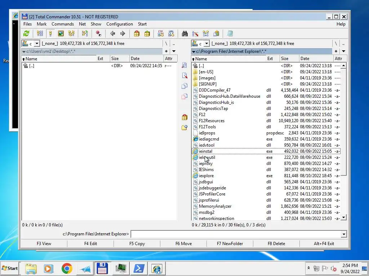Open the Net menu
Viewport: 369px width, 276px height.
[x=83, y=24]
